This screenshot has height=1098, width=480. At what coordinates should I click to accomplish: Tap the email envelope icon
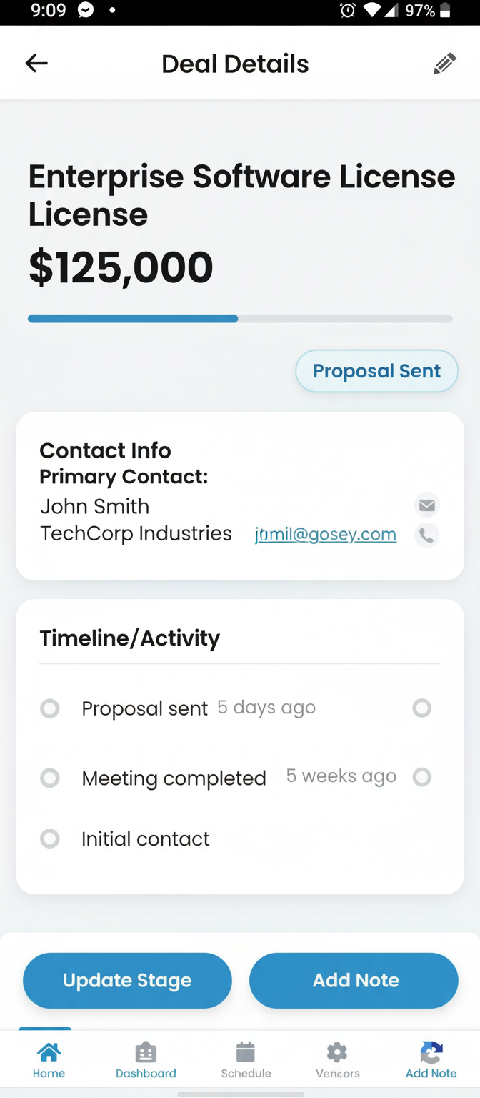[427, 505]
